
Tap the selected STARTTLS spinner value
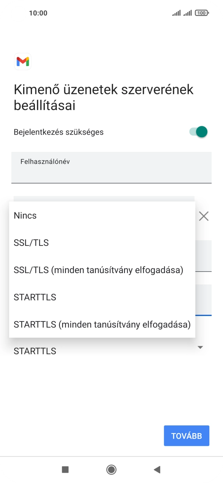pyautogui.click(x=35, y=351)
